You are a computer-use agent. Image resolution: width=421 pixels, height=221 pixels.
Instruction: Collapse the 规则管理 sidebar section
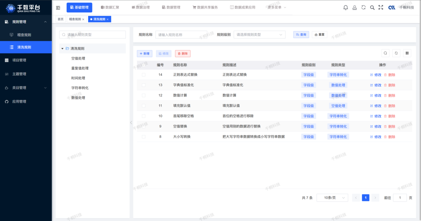pos(45,22)
